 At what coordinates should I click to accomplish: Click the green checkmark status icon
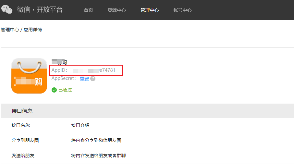[x=54, y=90]
